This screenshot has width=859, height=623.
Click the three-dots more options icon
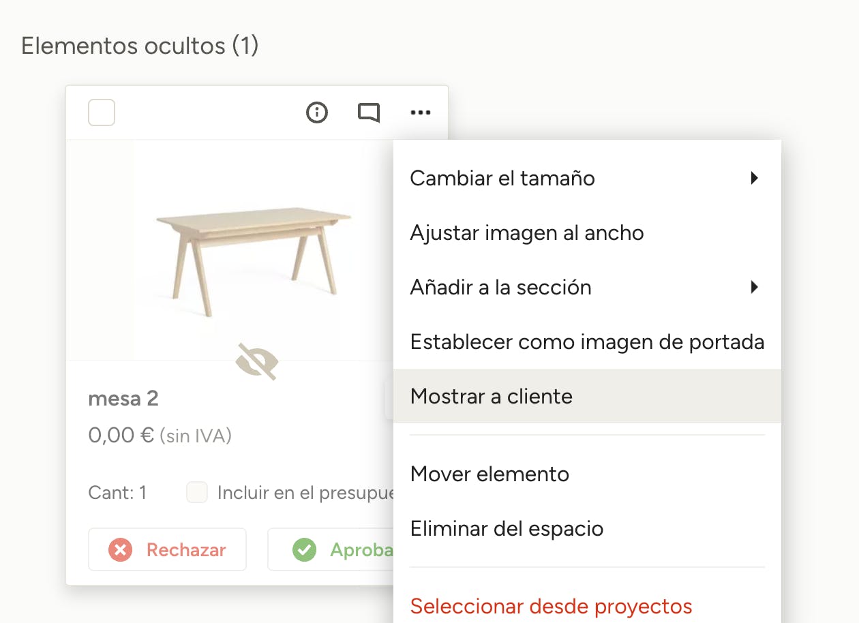click(421, 112)
